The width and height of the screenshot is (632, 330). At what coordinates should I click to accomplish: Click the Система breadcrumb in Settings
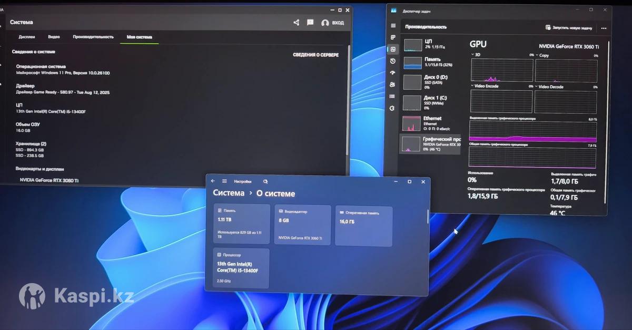pyautogui.click(x=229, y=193)
